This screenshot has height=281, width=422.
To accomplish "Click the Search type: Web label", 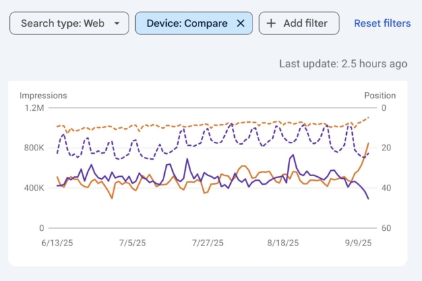I will click(62, 23).
